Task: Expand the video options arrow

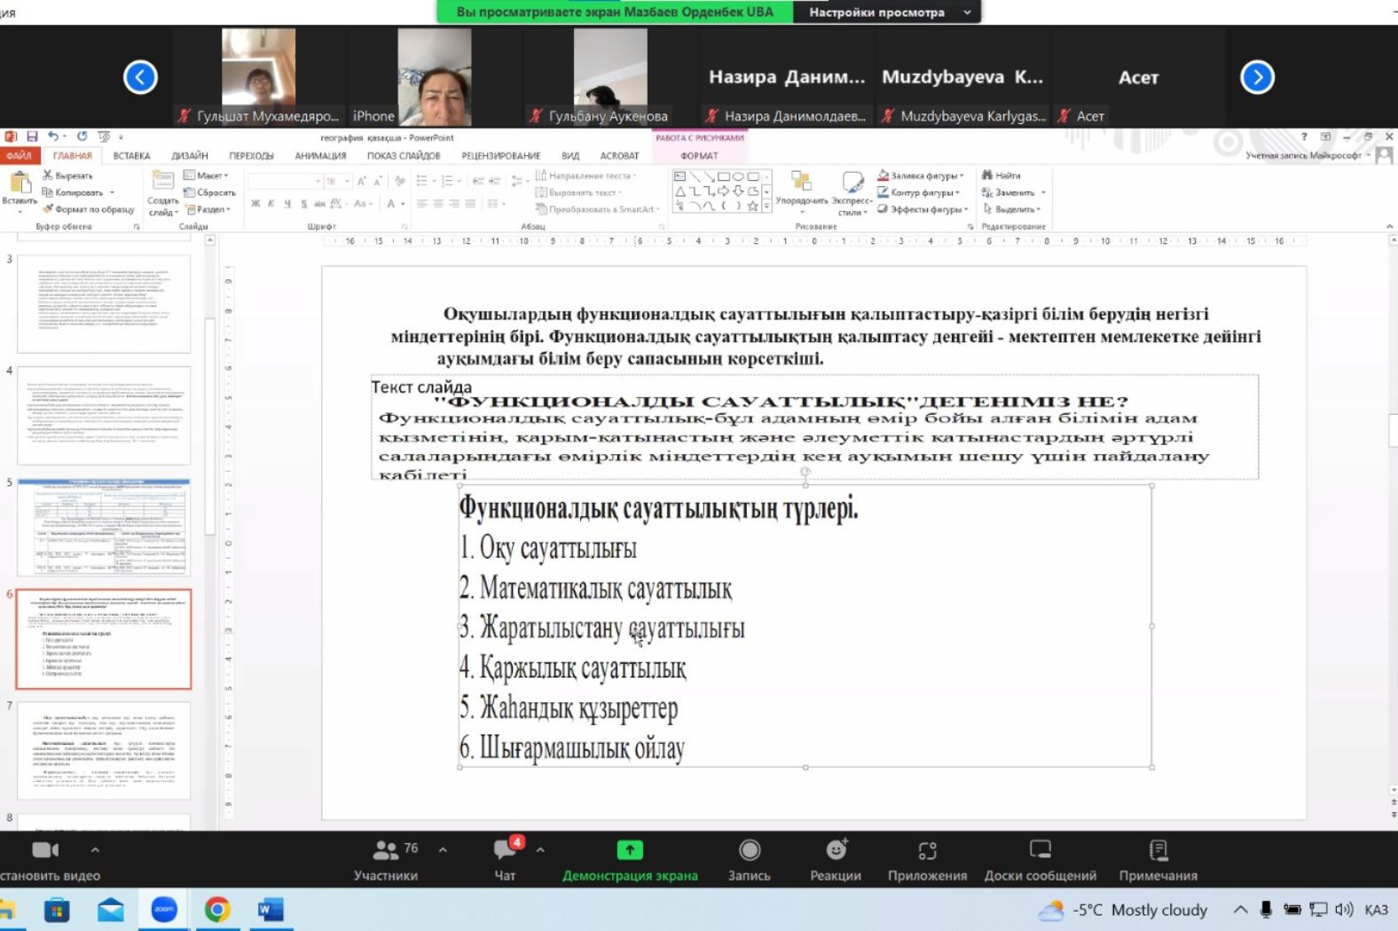Action: pyautogui.click(x=95, y=849)
